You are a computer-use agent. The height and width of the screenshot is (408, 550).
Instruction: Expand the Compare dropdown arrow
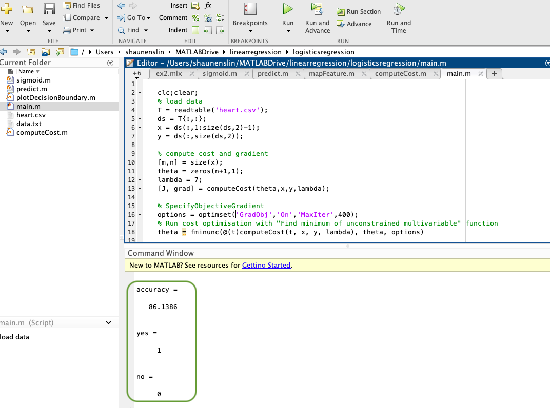(106, 18)
